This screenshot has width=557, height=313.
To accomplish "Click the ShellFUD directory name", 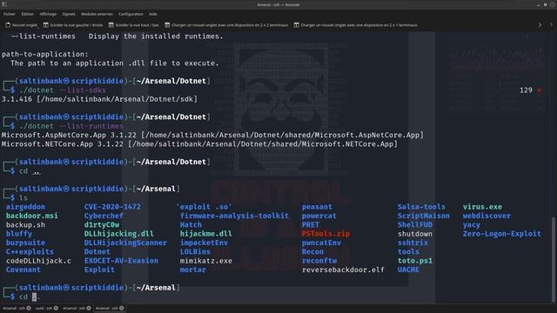I will click(415, 225).
